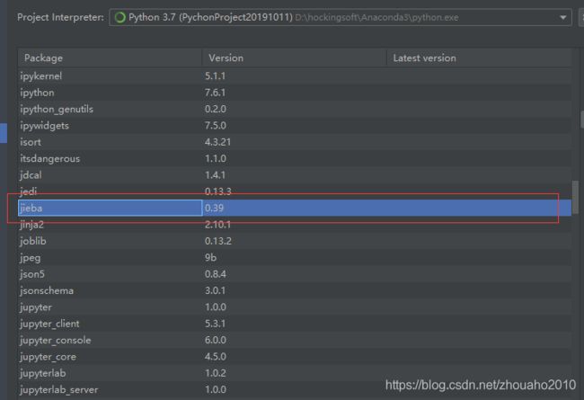
Task: Click version 4.5.0 of jupyter_core
Action: point(216,356)
